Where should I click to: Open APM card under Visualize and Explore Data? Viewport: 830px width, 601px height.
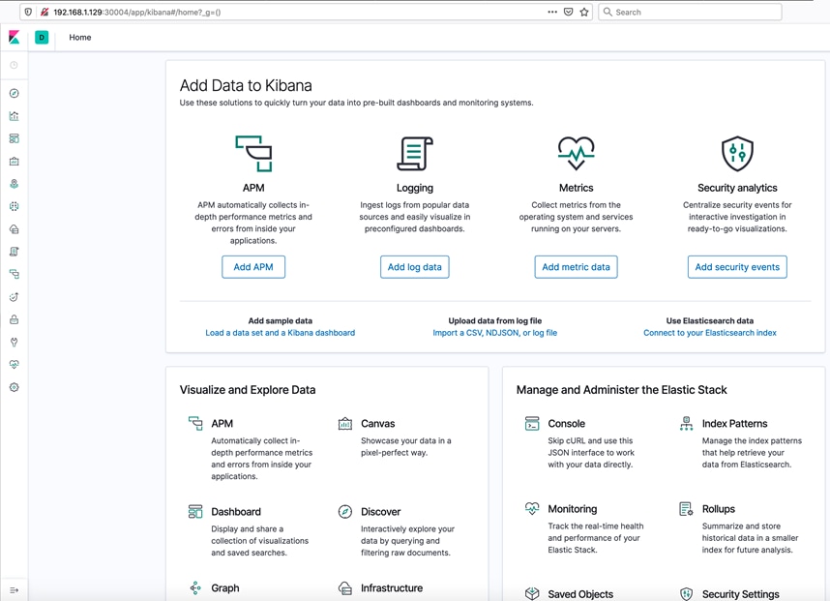tap(252, 449)
